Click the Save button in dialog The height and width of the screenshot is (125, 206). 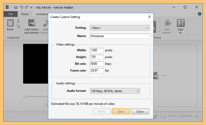[x=121, y=112]
